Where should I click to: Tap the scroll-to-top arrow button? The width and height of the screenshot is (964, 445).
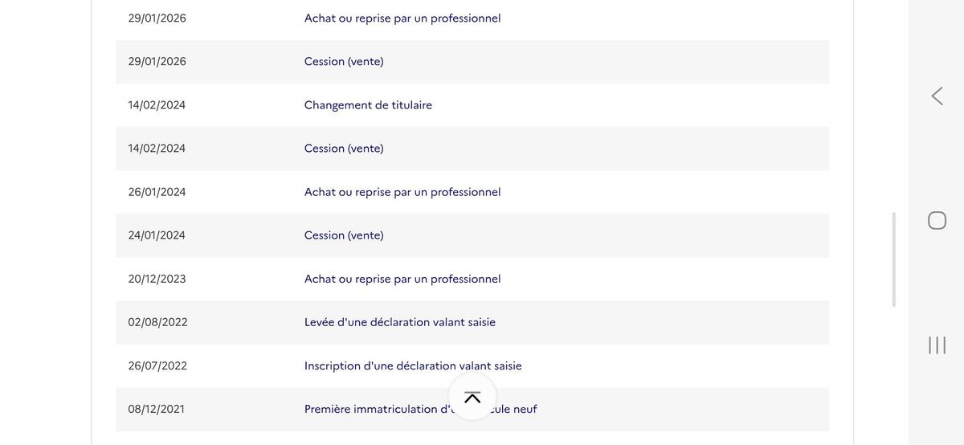472,397
